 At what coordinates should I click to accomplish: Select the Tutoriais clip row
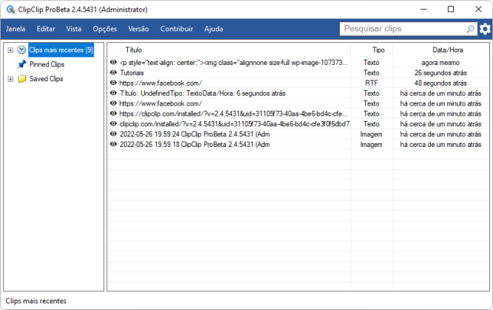tap(298, 72)
